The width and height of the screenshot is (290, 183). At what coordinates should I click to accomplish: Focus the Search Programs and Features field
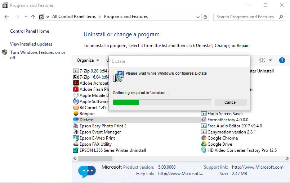[250, 17]
